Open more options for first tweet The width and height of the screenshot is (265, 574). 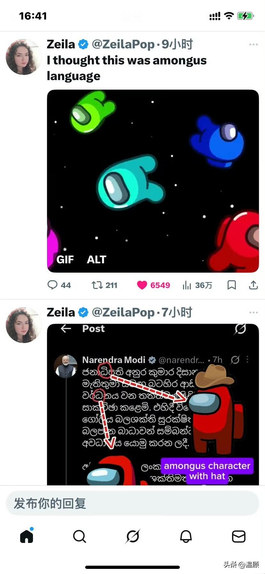(x=253, y=45)
